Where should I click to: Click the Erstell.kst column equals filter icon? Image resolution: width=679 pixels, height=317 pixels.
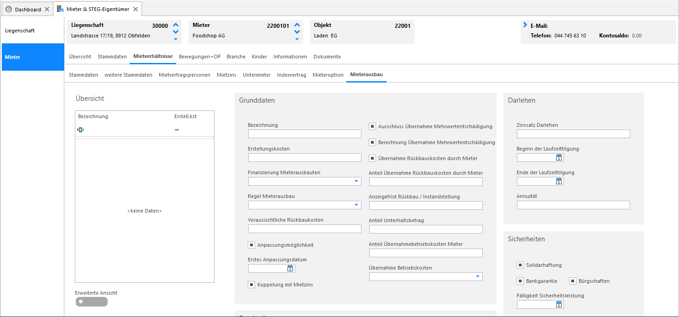tap(177, 130)
